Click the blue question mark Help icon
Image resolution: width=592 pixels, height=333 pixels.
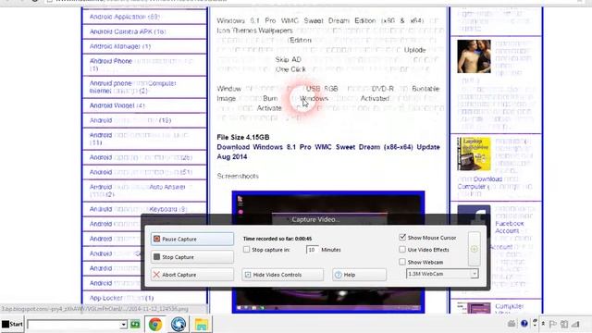coord(339,275)
